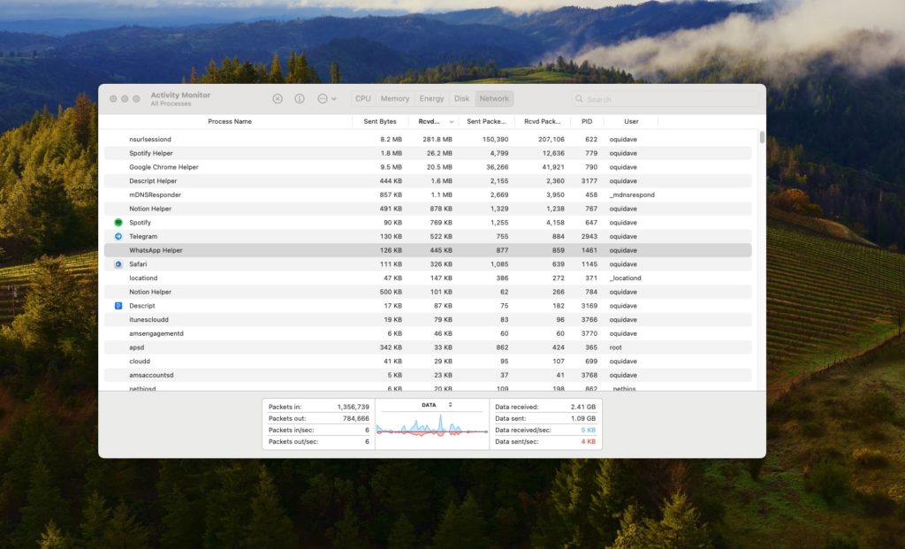The height and width of the screenshot is (549, 905).
Task: Select the Notion Helper row with PID 784
Action: click(x=428, y=292)
